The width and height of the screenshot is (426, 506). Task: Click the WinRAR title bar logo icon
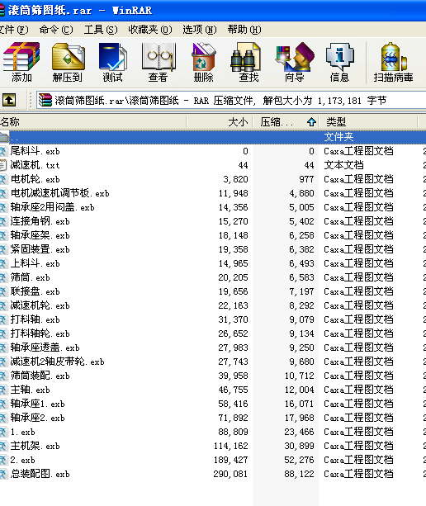[x=2, y=10]
